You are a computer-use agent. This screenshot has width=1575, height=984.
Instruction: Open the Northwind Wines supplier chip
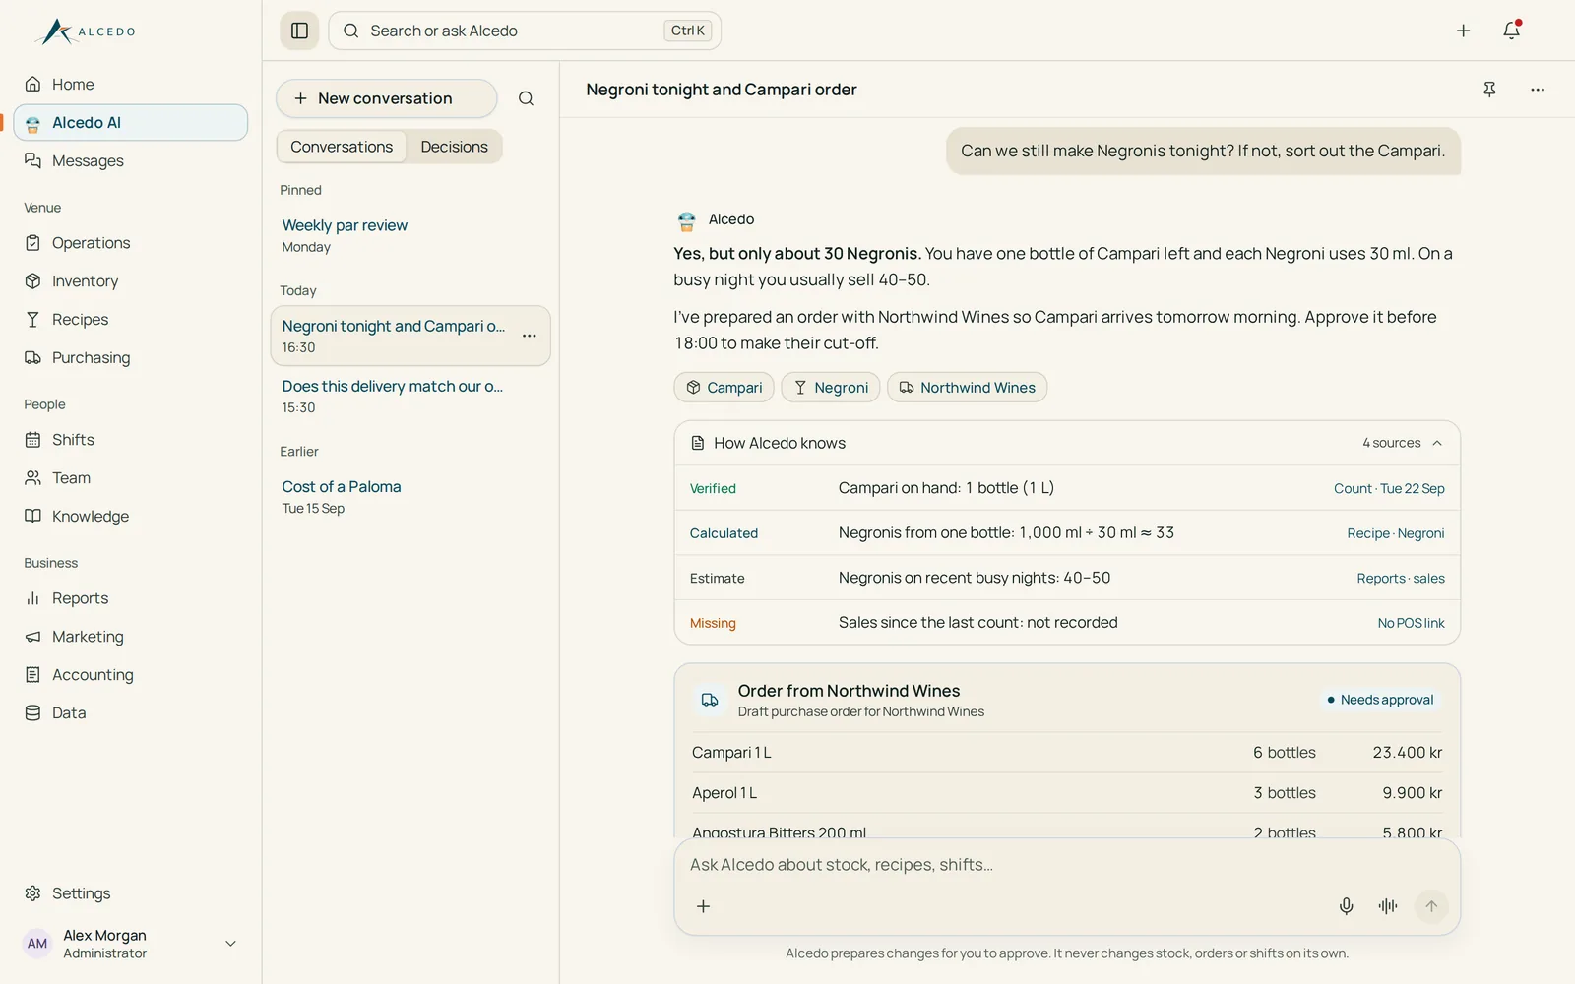(x=967, y=388)
